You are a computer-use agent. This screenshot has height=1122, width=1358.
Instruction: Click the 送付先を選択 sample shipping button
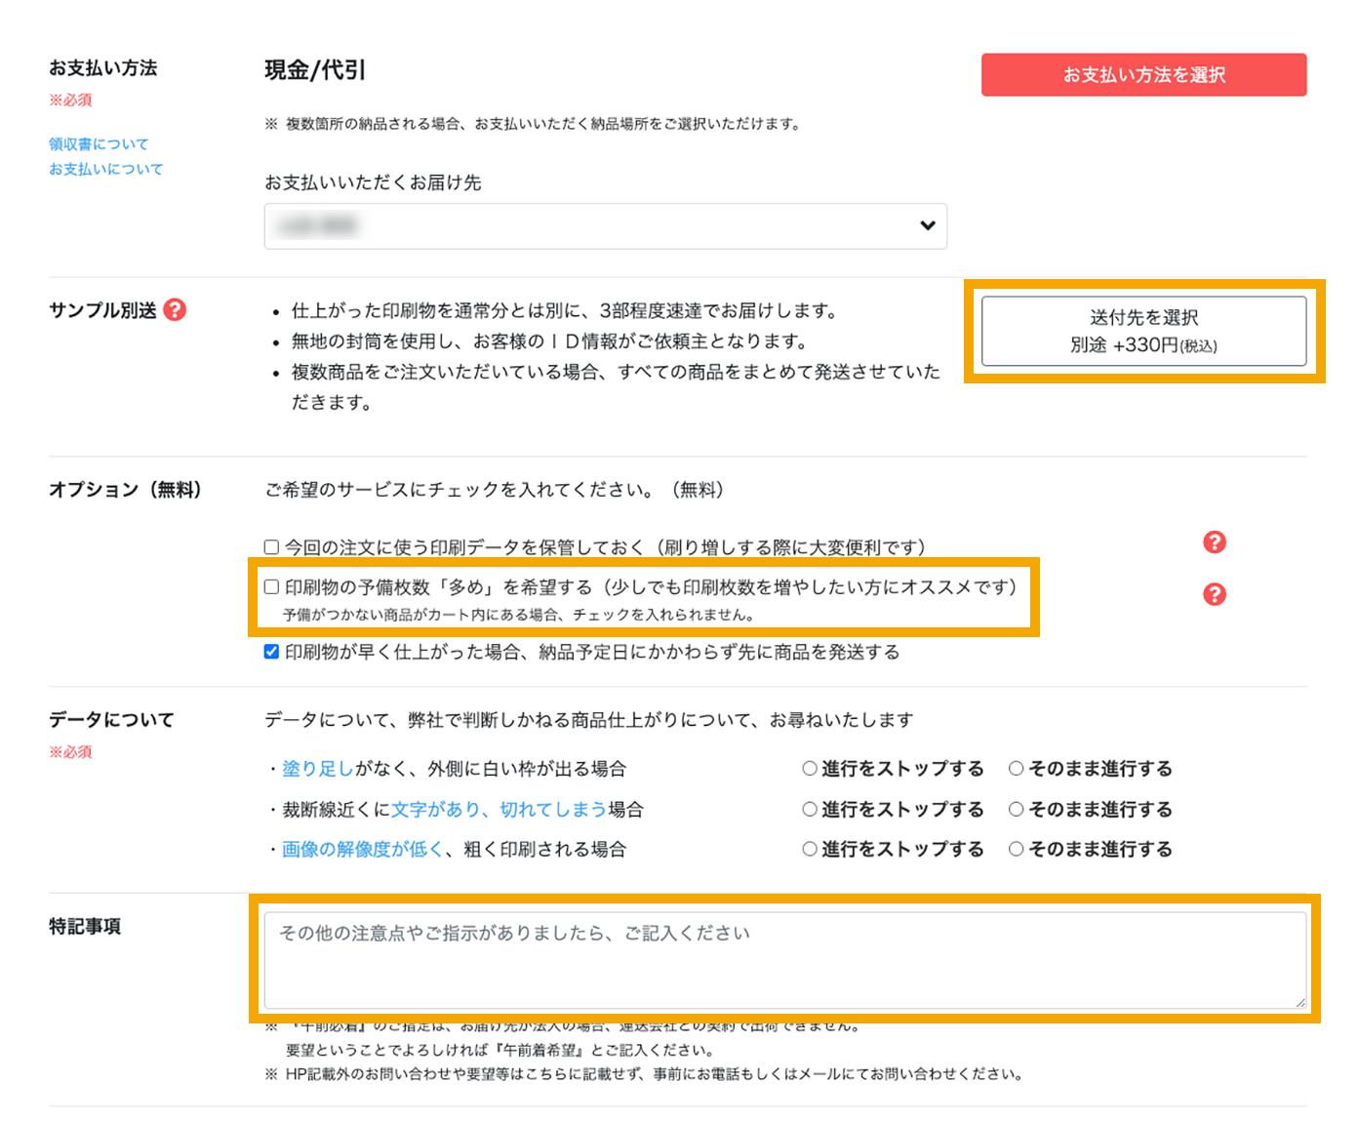coord(1143,331)
